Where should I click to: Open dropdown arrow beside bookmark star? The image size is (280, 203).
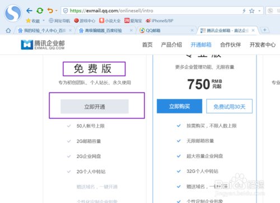[259, 11]
